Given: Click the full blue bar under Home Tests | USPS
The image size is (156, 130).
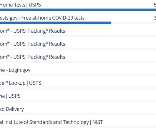Looking at the screenshot, I should point(78,10).
